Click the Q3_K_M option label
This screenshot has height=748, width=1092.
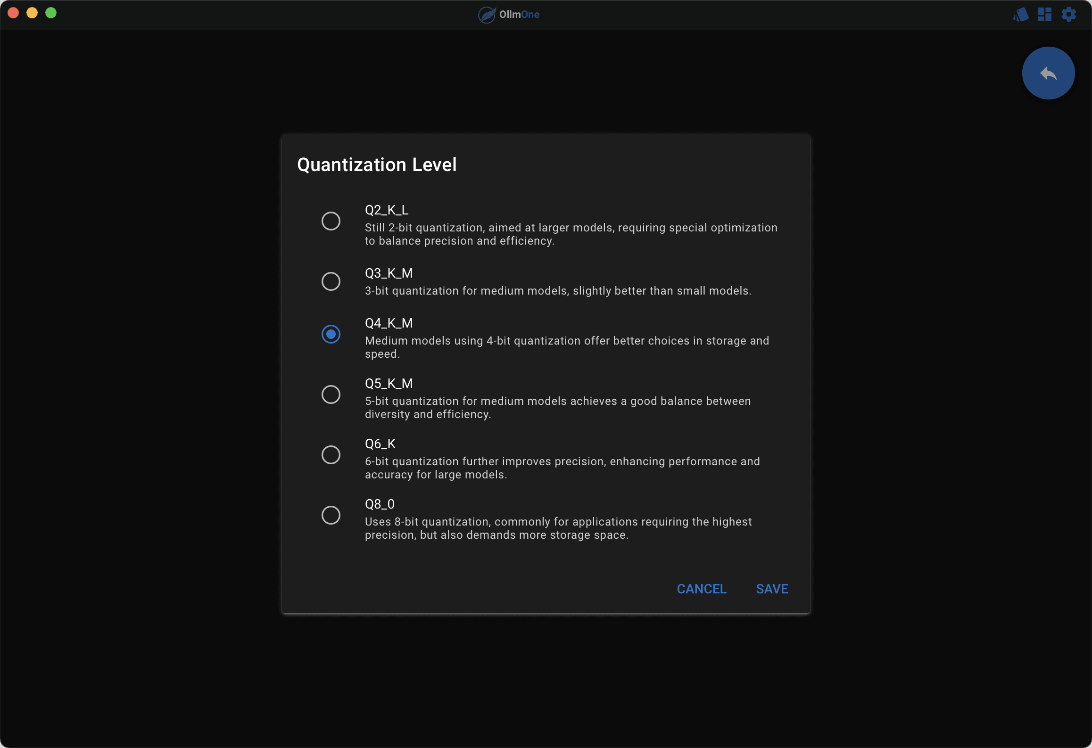[x=389, y=273]
